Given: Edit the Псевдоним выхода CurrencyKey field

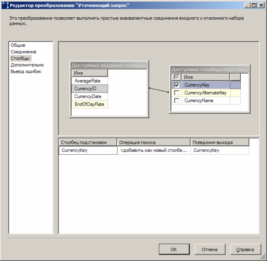Looking at the screenshot, I should coord(220,150).
